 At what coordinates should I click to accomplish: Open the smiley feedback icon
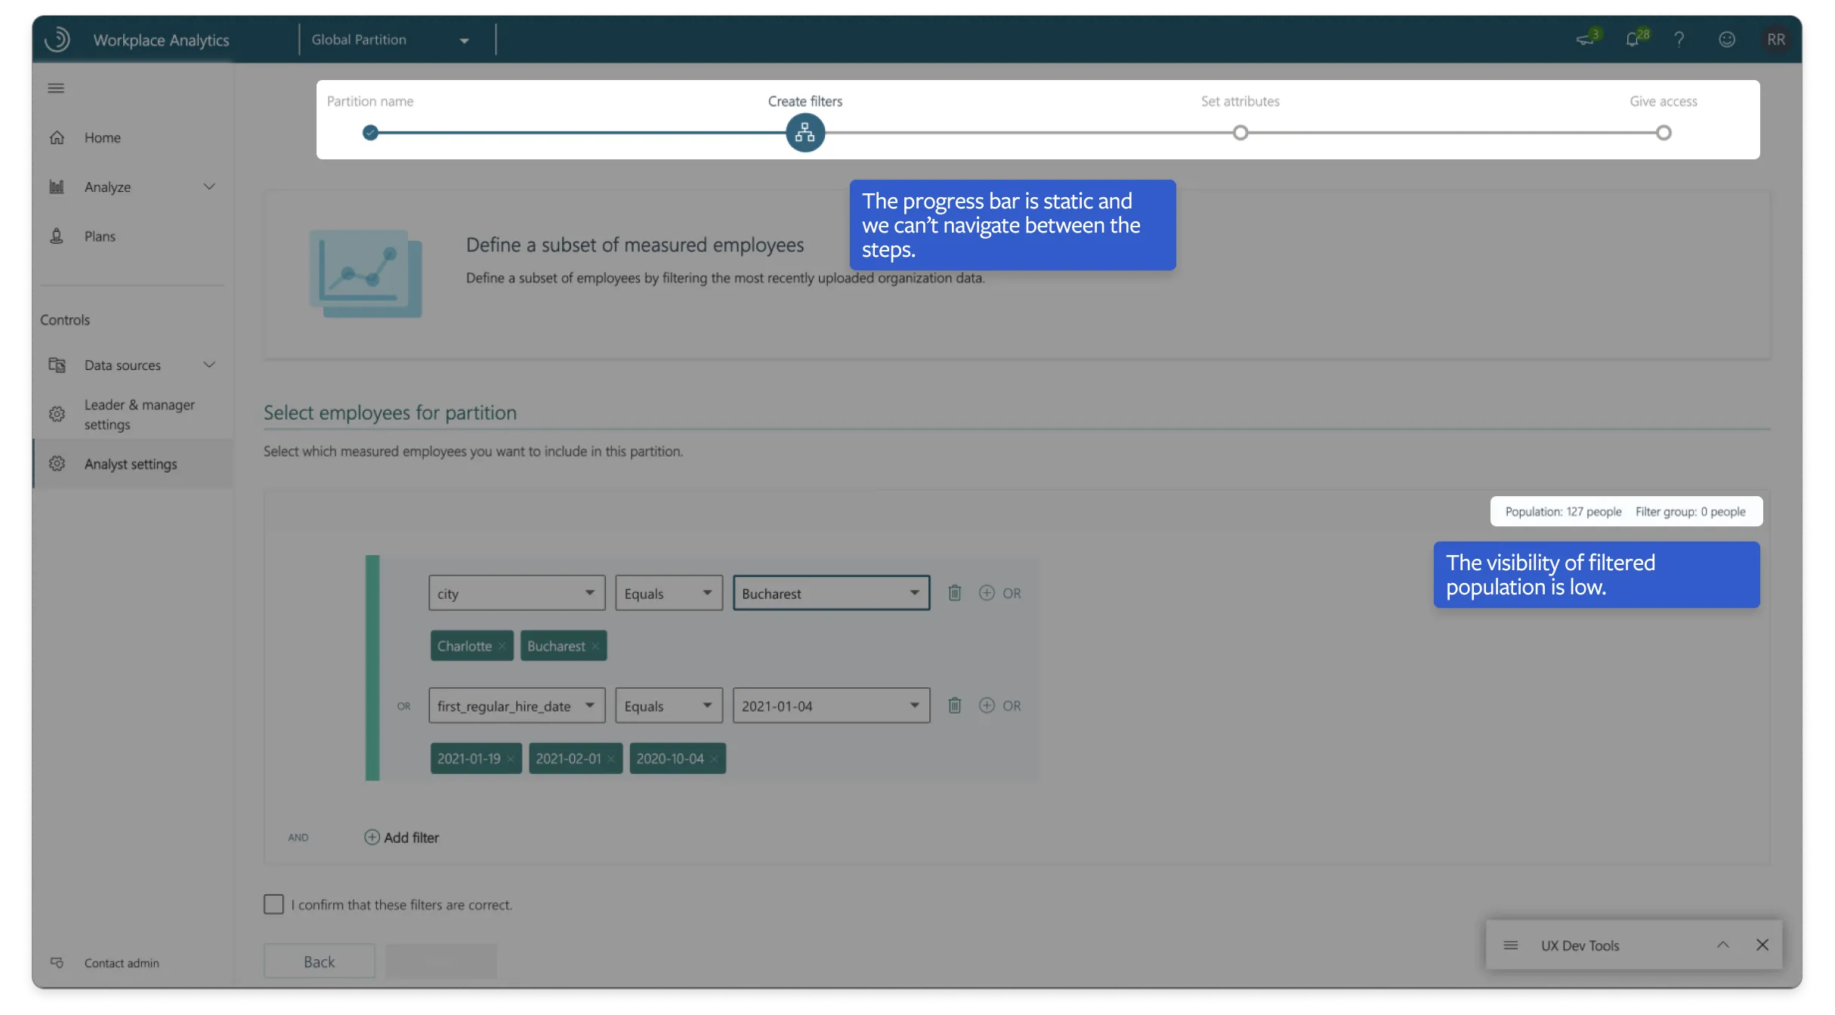tap(1727, 39)
